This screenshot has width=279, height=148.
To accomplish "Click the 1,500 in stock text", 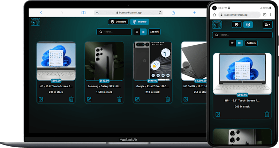I will (104, 92).
